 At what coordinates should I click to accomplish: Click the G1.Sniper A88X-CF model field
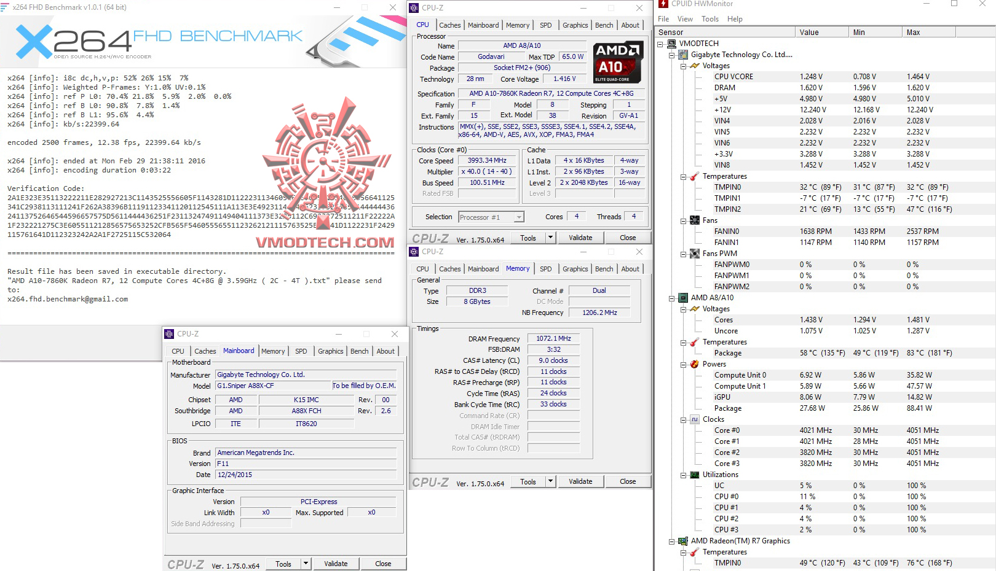point(273,386)
